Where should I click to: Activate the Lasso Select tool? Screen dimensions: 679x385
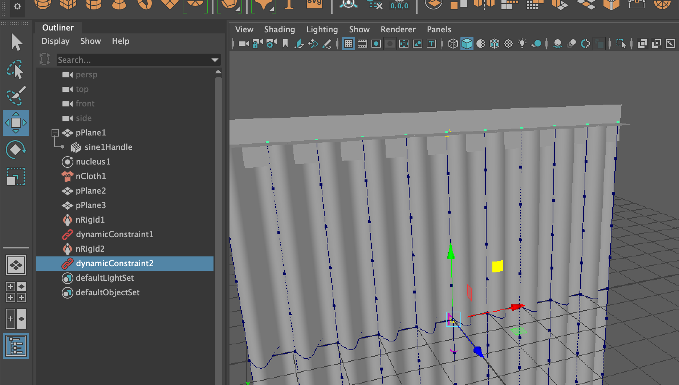(16, 69)
